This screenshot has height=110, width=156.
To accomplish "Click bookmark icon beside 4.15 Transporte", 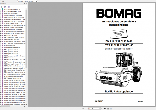I will [3, 58].
